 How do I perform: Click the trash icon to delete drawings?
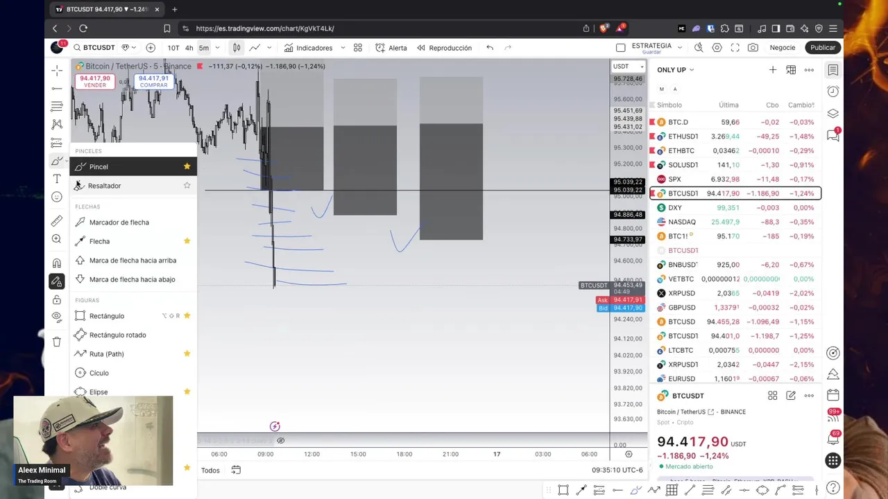coord(57,341)
